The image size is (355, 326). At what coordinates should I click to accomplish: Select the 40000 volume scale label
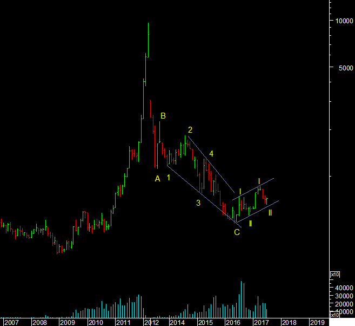pyautogui.click(x=344, y=288)
